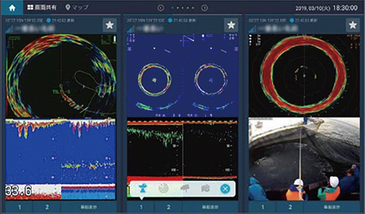Close the source selection popup
Viewport: 365px width, 214px height.
pyautogui.click(x=224, y=189)
